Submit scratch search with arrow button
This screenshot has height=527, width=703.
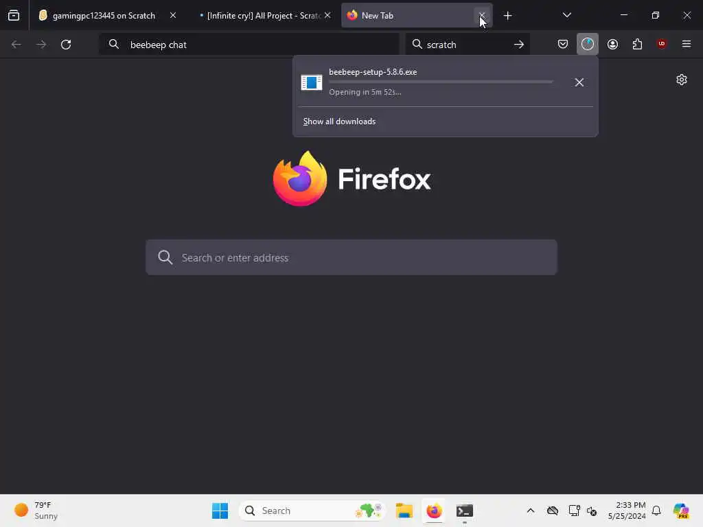click(x=519, y=45)
